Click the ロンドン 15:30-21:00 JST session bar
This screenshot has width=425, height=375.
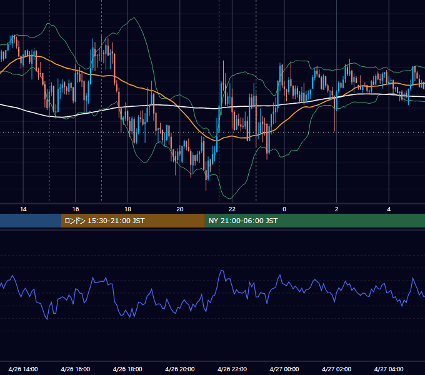(x=132, y=221)
